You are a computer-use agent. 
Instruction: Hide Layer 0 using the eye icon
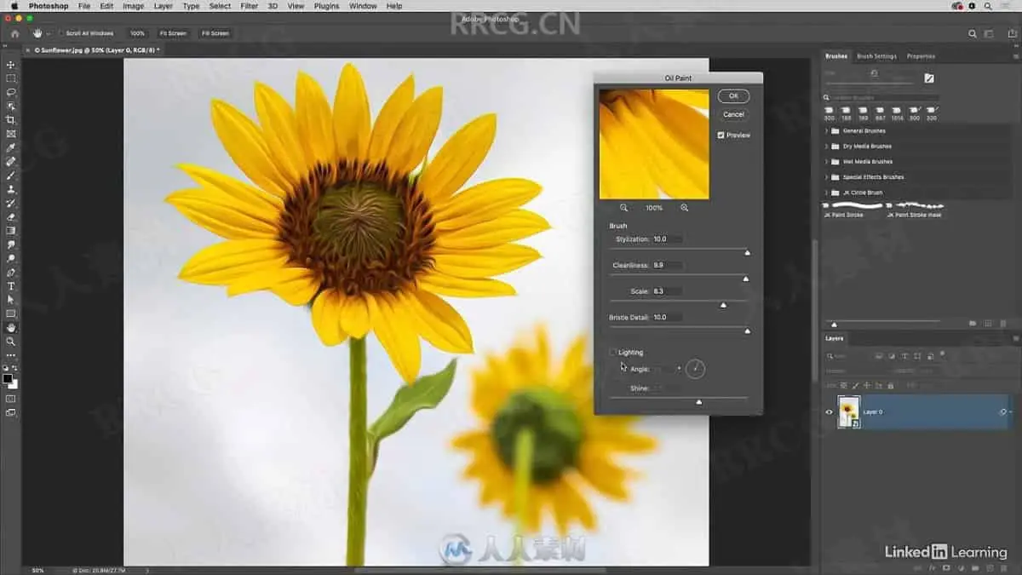(x=829, y=412)
